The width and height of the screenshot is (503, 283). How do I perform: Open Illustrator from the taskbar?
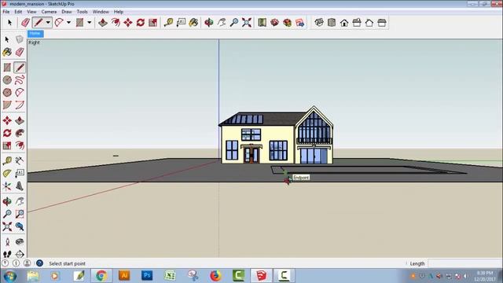click(124, 275)
